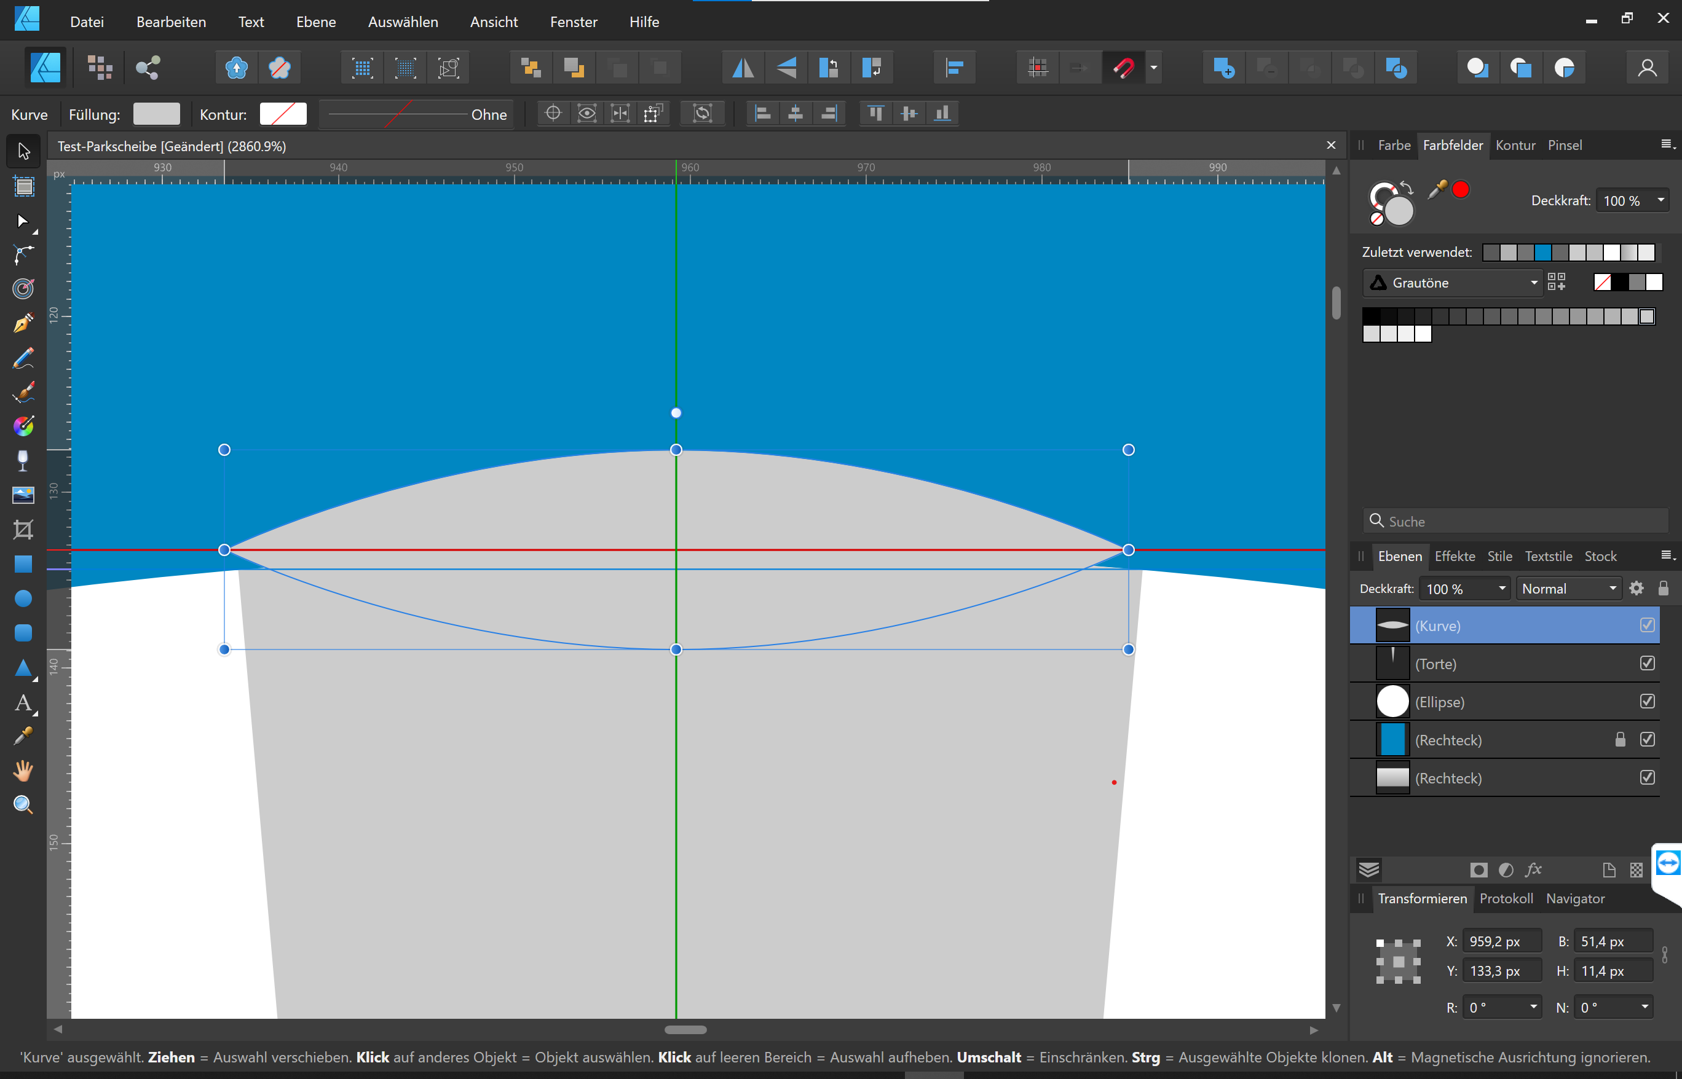Screen dimensions: 1682x1079
Task: Uncheck visibility of the Torte layer
Action: [x=1647, y=663]
